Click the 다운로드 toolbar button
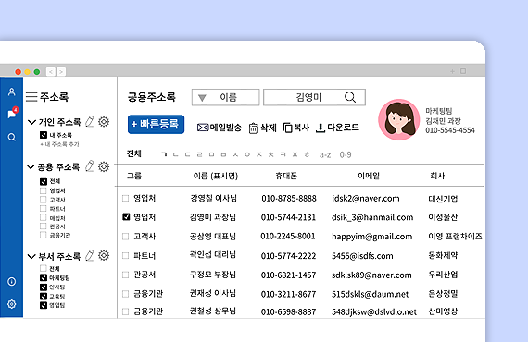This screenshot has width=528, height=342. tap(337, 128)
